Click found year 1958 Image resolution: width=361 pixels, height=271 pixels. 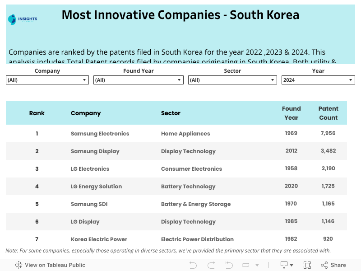tap(291, 168)
